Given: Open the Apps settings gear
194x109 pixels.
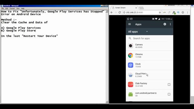Looking at the screenshot, I should click(x=165, y=24).
